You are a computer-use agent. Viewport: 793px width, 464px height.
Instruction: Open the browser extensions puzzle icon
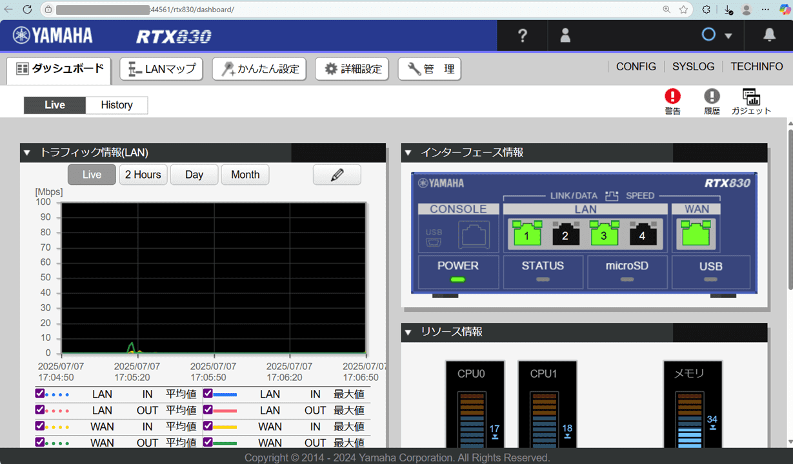[707, 10]
